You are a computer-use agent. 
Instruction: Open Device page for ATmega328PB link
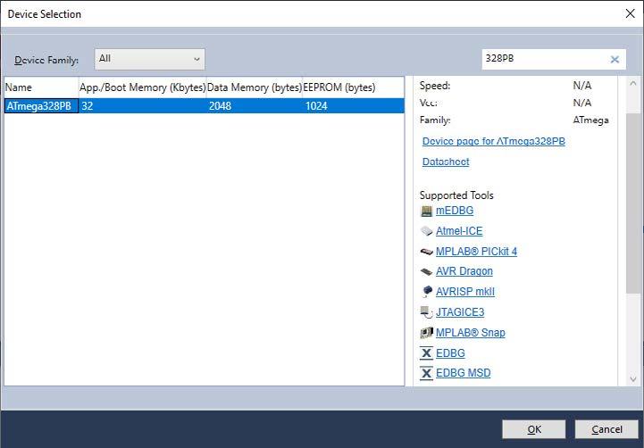pyautogui.click(x=494, y=141)
